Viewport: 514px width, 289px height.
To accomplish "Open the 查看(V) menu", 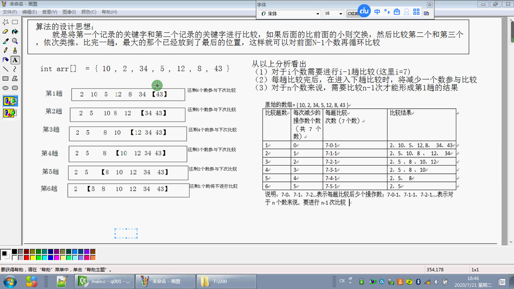I will pos(49,12).
